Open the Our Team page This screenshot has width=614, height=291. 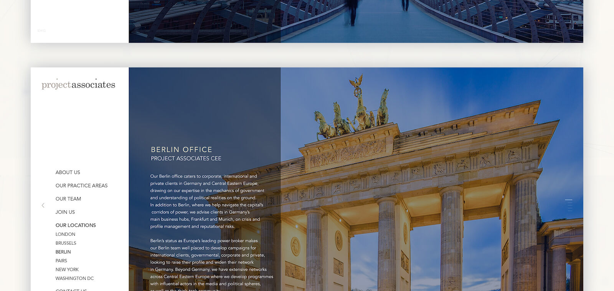coord(68,199)
